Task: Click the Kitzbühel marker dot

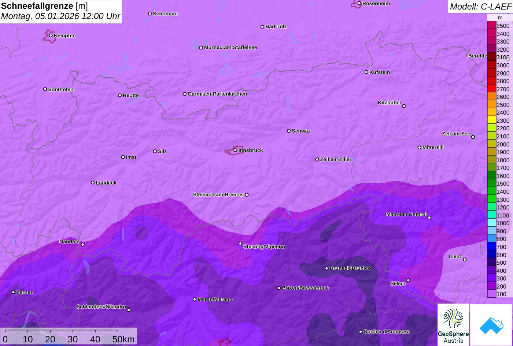Action: tap(404, 106)
